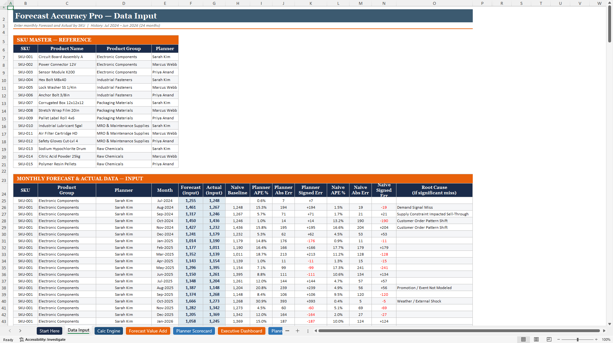Click the zoom in plus icon

click(596, 339)
